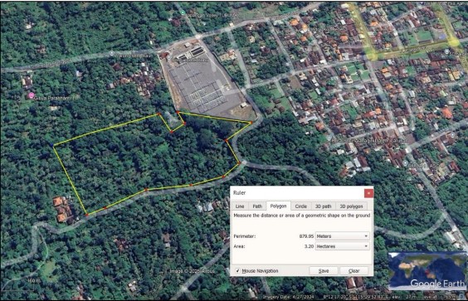Click the Google Earth logo watermark
The width and height of the screenshot is (468, 301).
437,284
